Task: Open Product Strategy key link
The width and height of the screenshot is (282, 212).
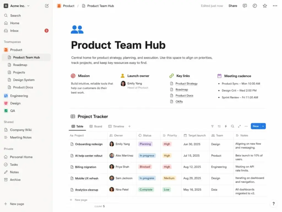Action: click(x=186, y=84)
